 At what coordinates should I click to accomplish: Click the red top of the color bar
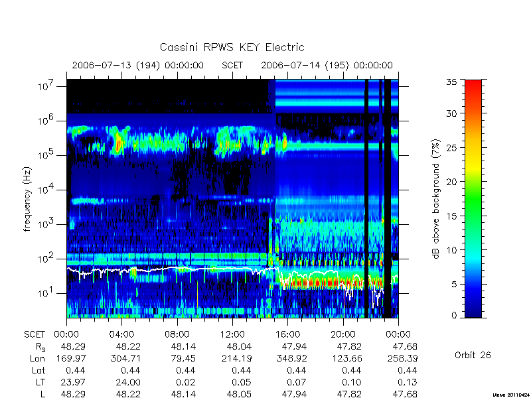[x=473, y=86]
